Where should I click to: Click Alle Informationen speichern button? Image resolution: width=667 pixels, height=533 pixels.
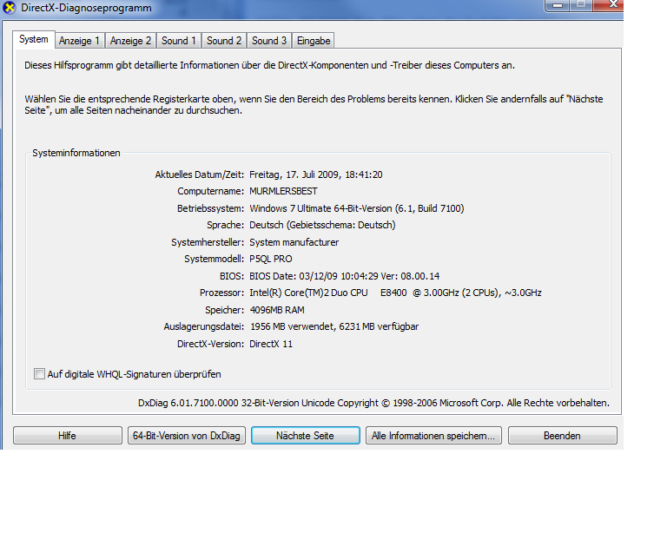pyautogui.click(x=433, y=436)
